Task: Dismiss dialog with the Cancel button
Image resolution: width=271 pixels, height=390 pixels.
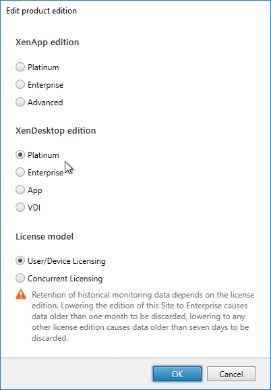Action: [x=231, y=374]
